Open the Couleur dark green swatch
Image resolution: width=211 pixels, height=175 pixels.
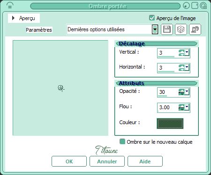click(x=170, y=124)
